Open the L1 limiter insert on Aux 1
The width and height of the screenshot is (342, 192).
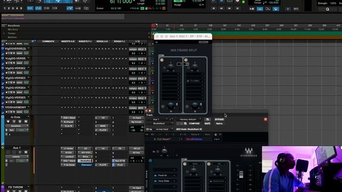point(68,148)
